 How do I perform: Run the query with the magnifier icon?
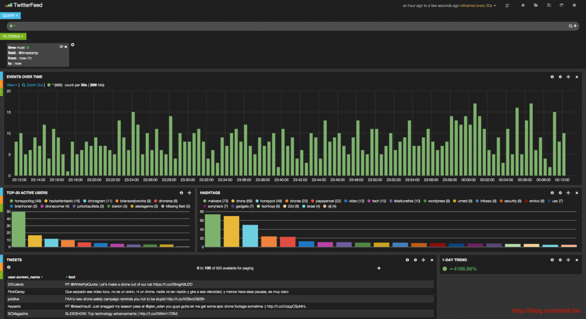tap(571, 26)
